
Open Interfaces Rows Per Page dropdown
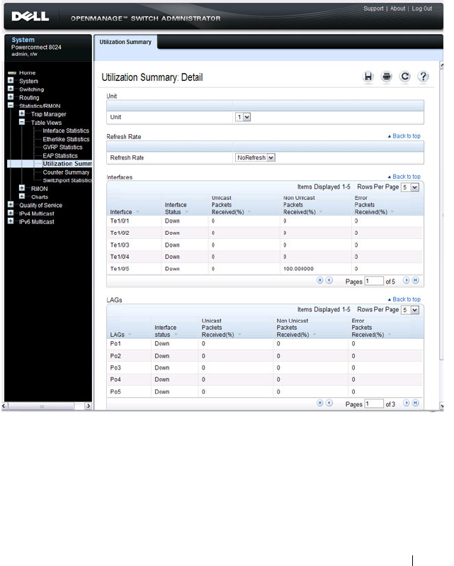pyautogui.click(x=410, y=187)
